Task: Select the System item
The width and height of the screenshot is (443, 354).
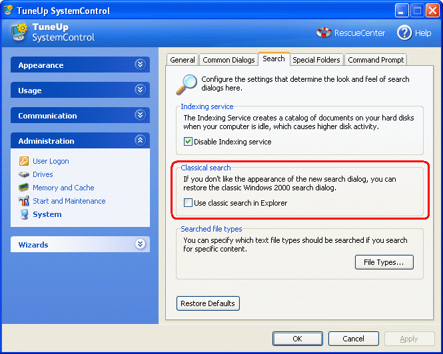Action: point(47,214)
